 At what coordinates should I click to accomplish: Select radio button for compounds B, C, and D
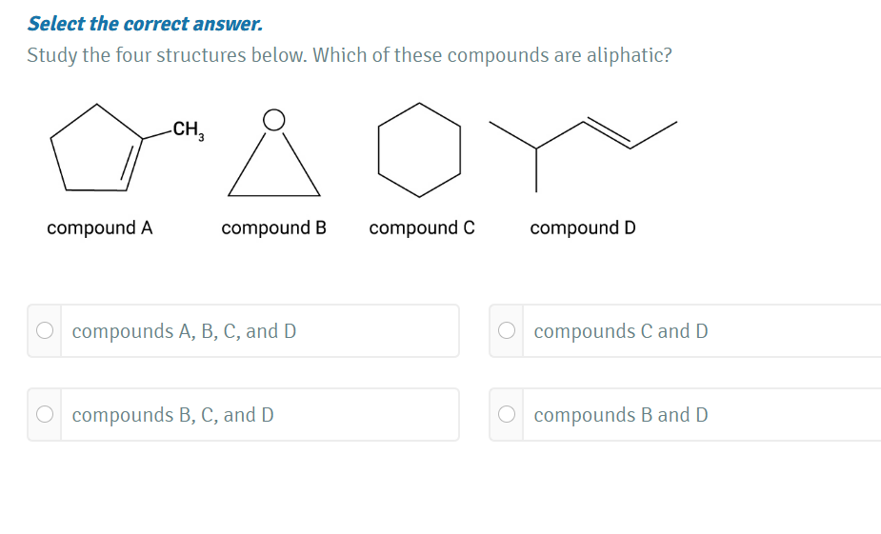pos(45,414)
